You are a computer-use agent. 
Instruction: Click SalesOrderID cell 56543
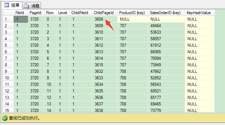pos(166,84)
